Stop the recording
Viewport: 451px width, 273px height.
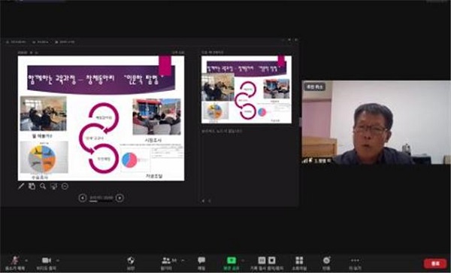[272, 260]
